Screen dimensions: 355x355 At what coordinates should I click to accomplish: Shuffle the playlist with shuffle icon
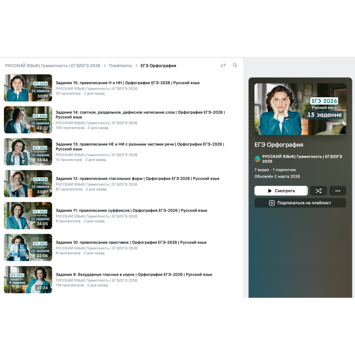click(x=319, y=191)
